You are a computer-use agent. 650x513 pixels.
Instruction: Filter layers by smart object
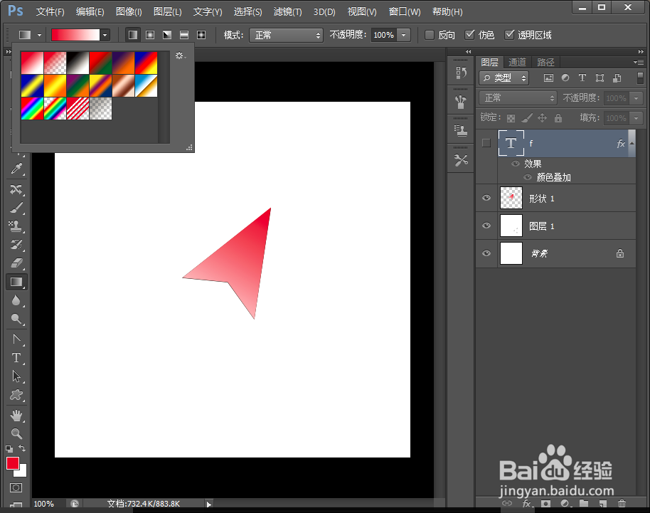click(617, 78)
